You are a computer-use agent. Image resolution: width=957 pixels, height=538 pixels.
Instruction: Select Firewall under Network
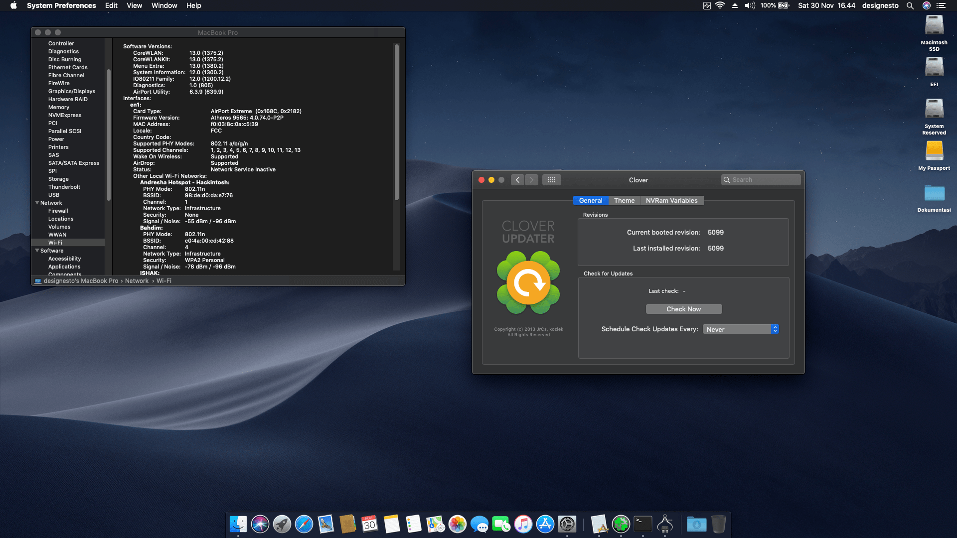pos(58,211)
